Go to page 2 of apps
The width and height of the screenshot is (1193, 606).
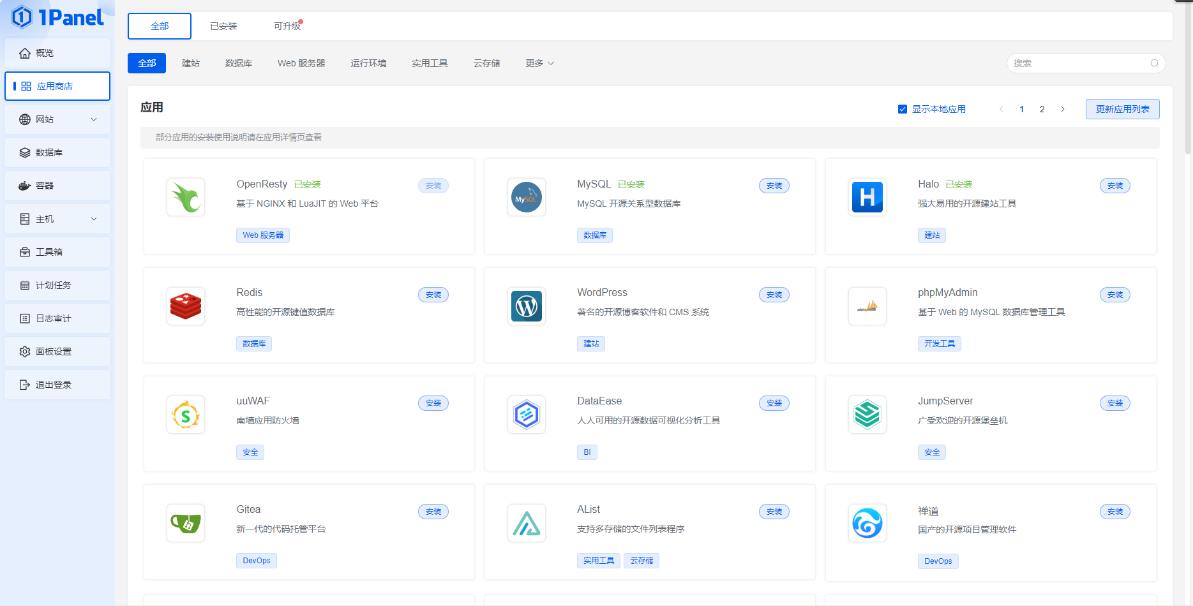pos(1042,109)
